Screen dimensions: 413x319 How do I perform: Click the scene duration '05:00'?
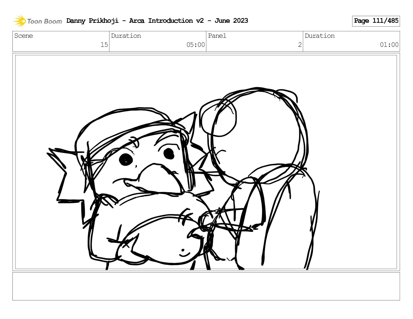(x=195, y=45)
